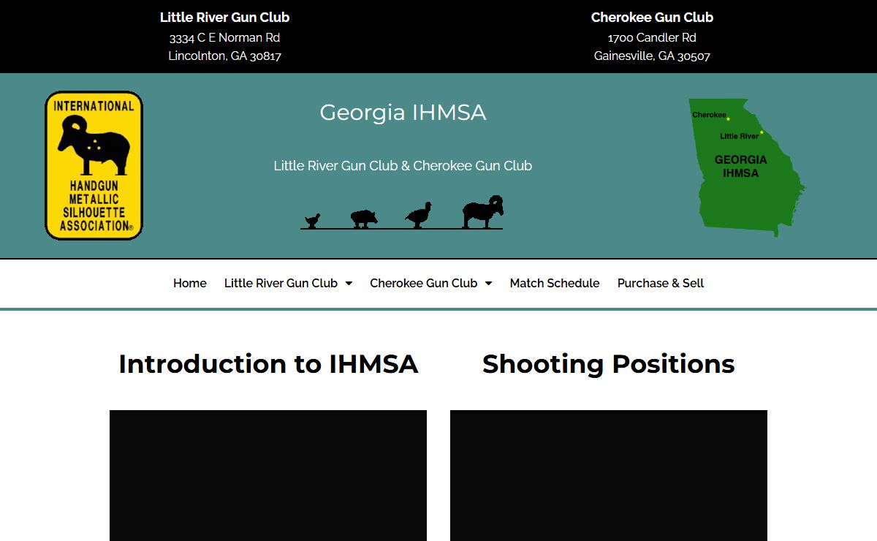Click the pig silhouette icon
Image resolution: width=877 pixels, height=541 pixels.
click(363, 219)
